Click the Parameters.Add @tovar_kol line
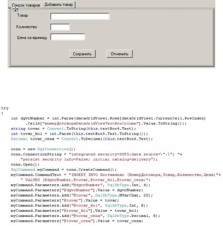Viewport: 223px width, 226px height. tap(79, 206)
